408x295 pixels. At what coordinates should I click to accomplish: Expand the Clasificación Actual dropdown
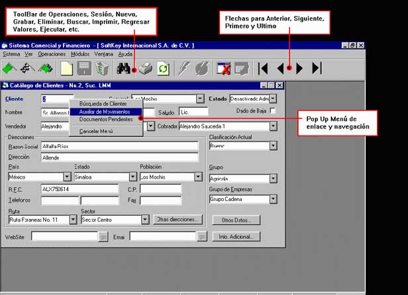coord(273,146)
